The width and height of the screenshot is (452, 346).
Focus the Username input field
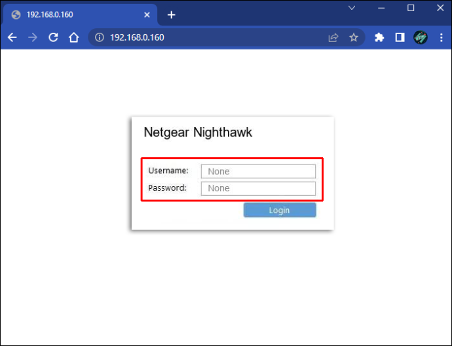coord(258,171)
